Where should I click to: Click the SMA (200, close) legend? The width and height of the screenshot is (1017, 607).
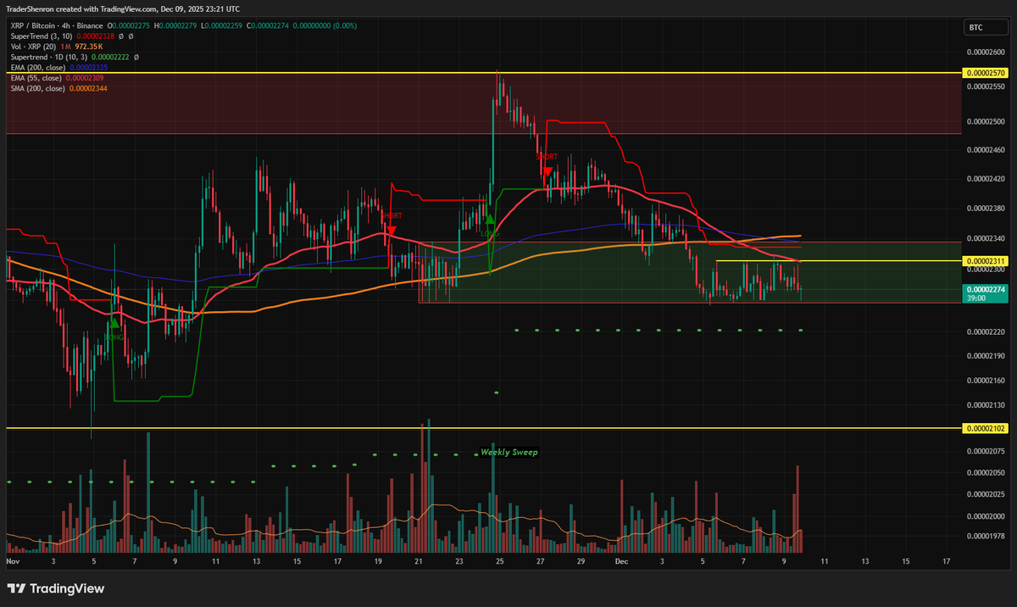click(37, 87)
